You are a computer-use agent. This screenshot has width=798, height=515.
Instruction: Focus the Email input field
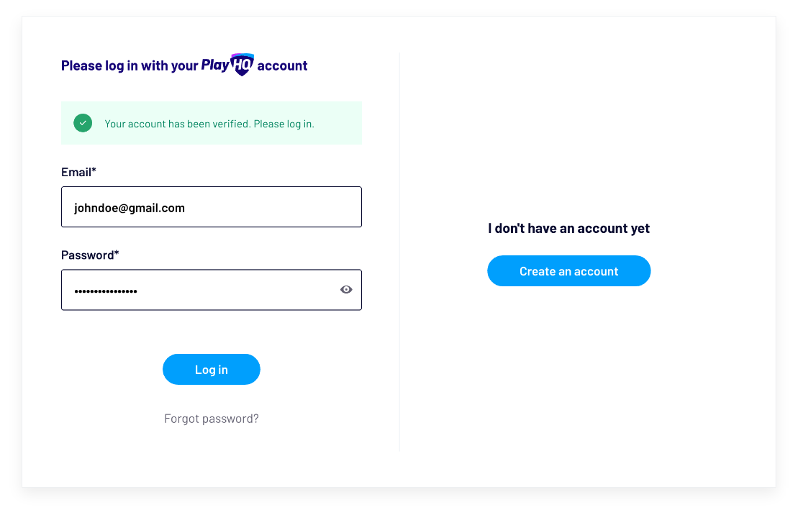[212, 207]
